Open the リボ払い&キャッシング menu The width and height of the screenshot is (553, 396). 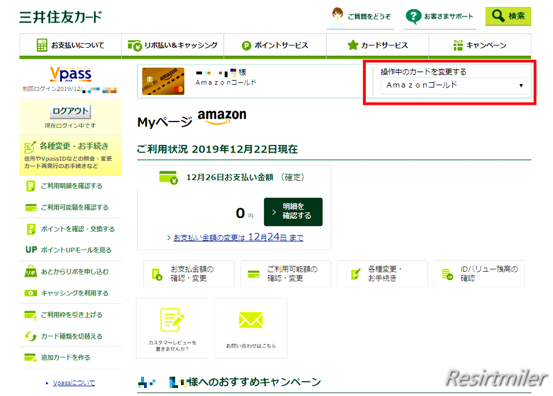coord(172,45)
